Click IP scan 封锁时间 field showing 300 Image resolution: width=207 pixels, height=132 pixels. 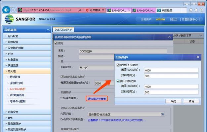point(171,76)
